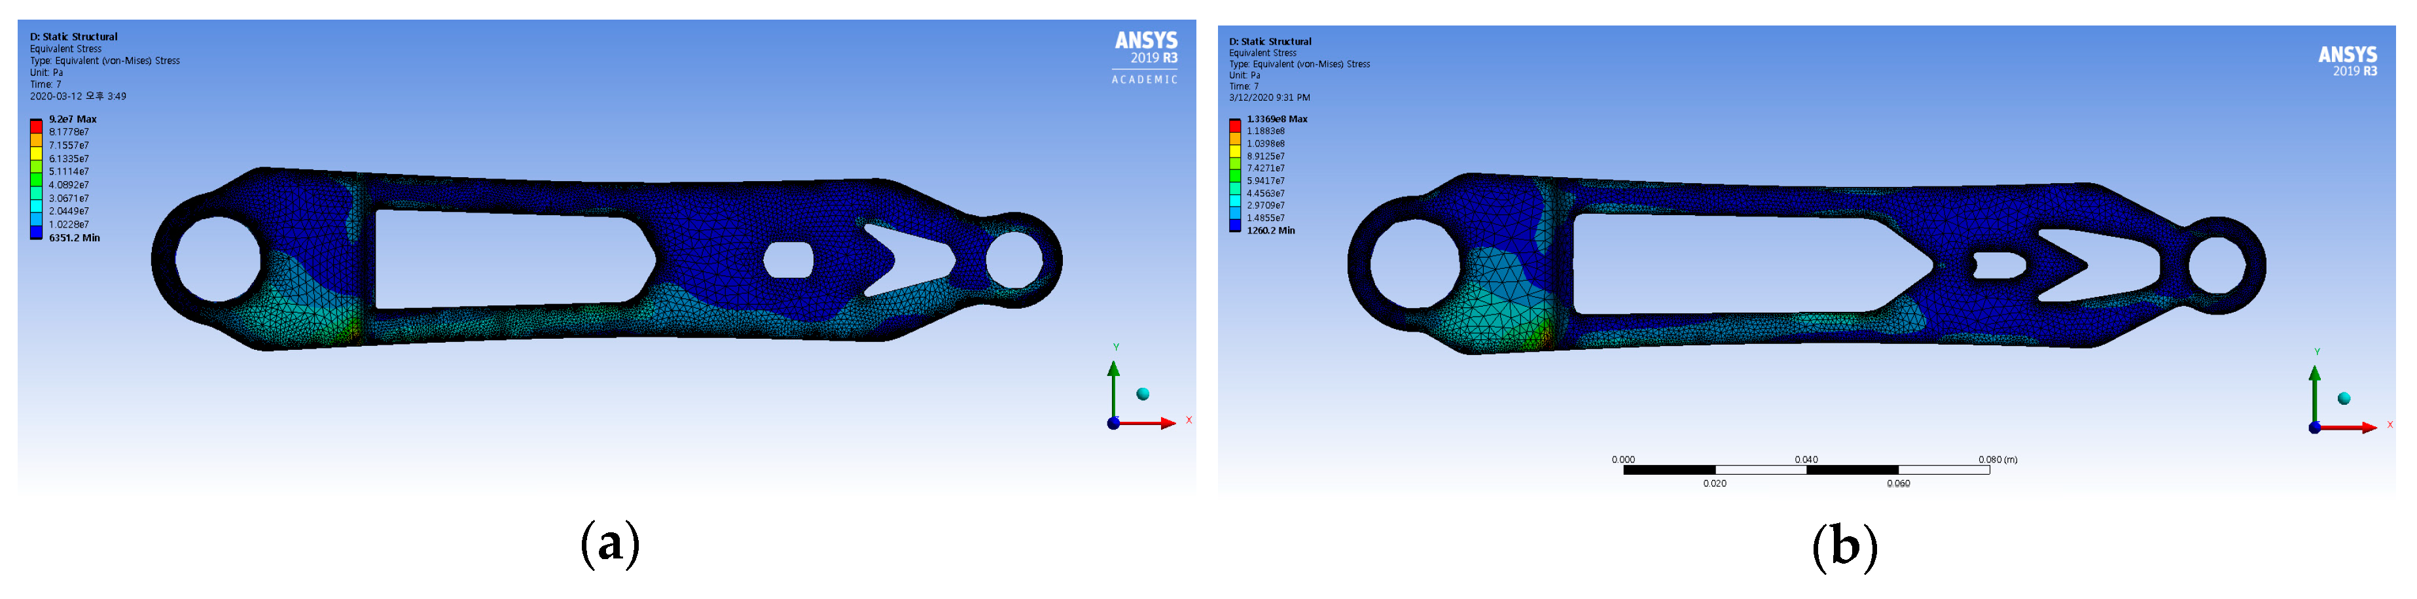Click the ISO sphere of triad in (b)
Image resolution: width=2417 pixels, height=599 pixels.
click(2344, 398)
